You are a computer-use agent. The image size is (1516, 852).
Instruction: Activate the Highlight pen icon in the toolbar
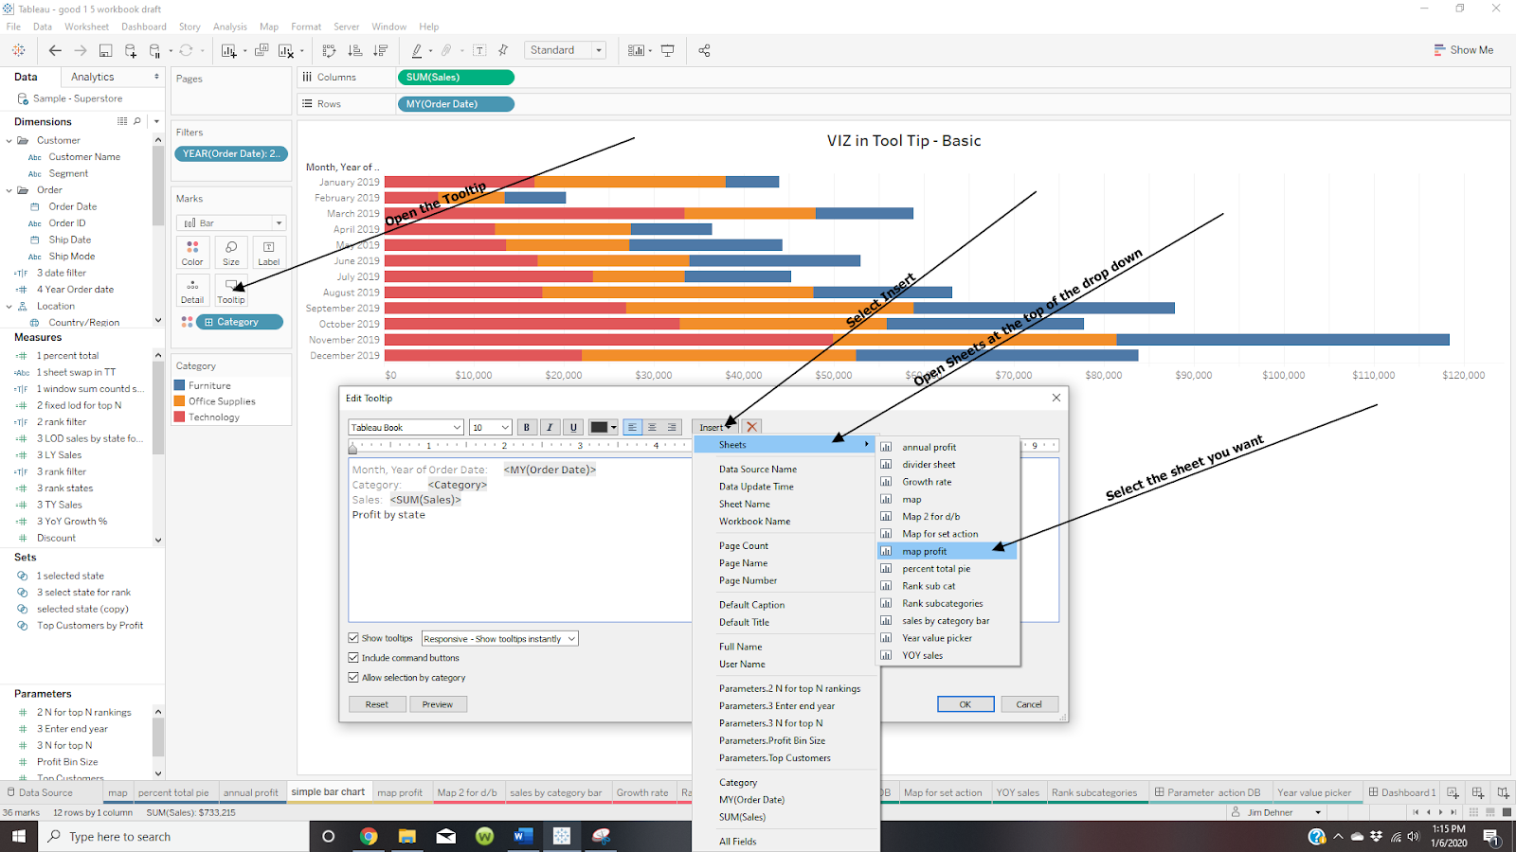tap(418, 50)
